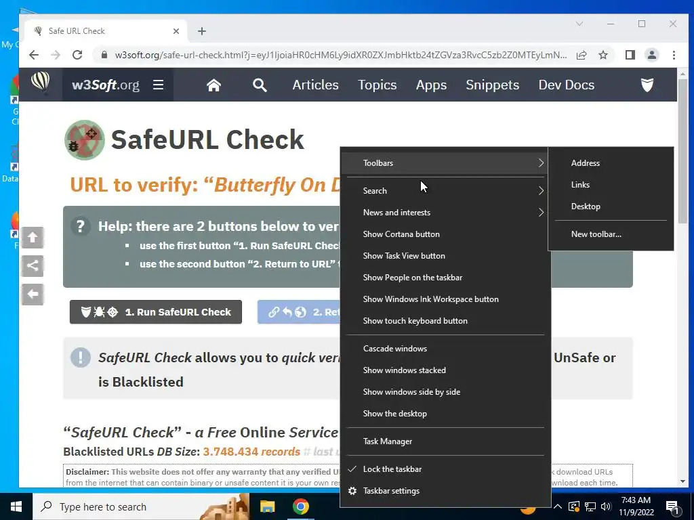Bookmark this page with the star icon
694x520 pixels.
(x=603, y=55)
